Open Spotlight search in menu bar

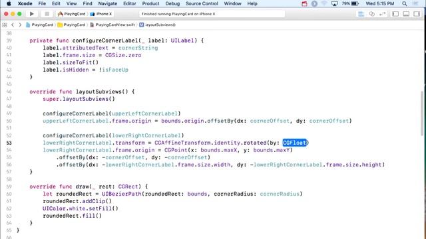coord(405,3)
